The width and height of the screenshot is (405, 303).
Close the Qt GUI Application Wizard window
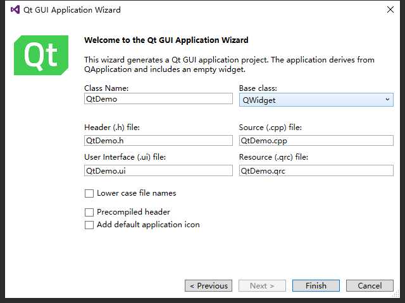(x=390, y=10)
